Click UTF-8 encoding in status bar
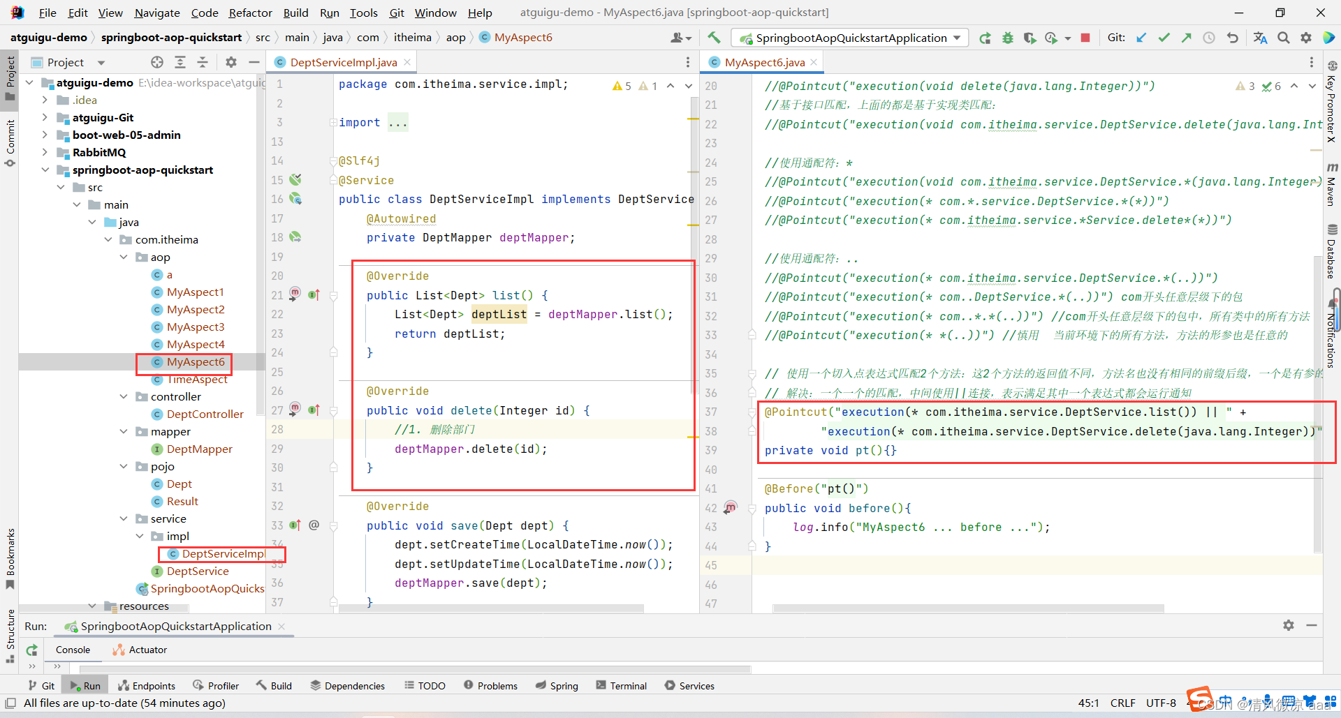The width and height of the screenshot is (1341, 718). point(1161,703)
